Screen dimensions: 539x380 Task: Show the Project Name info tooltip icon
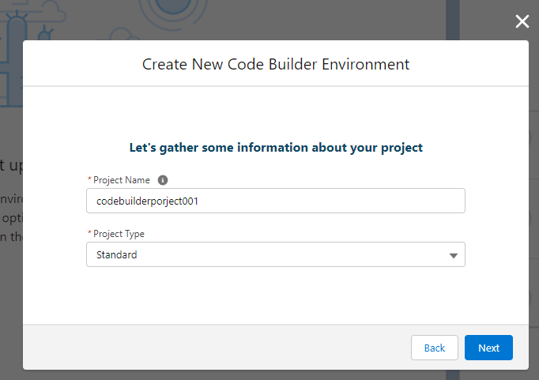pyautogui.click(x=163, y=180)
